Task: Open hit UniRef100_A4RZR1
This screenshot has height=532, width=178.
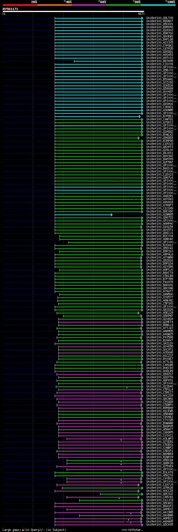Action: coord(160,196)
